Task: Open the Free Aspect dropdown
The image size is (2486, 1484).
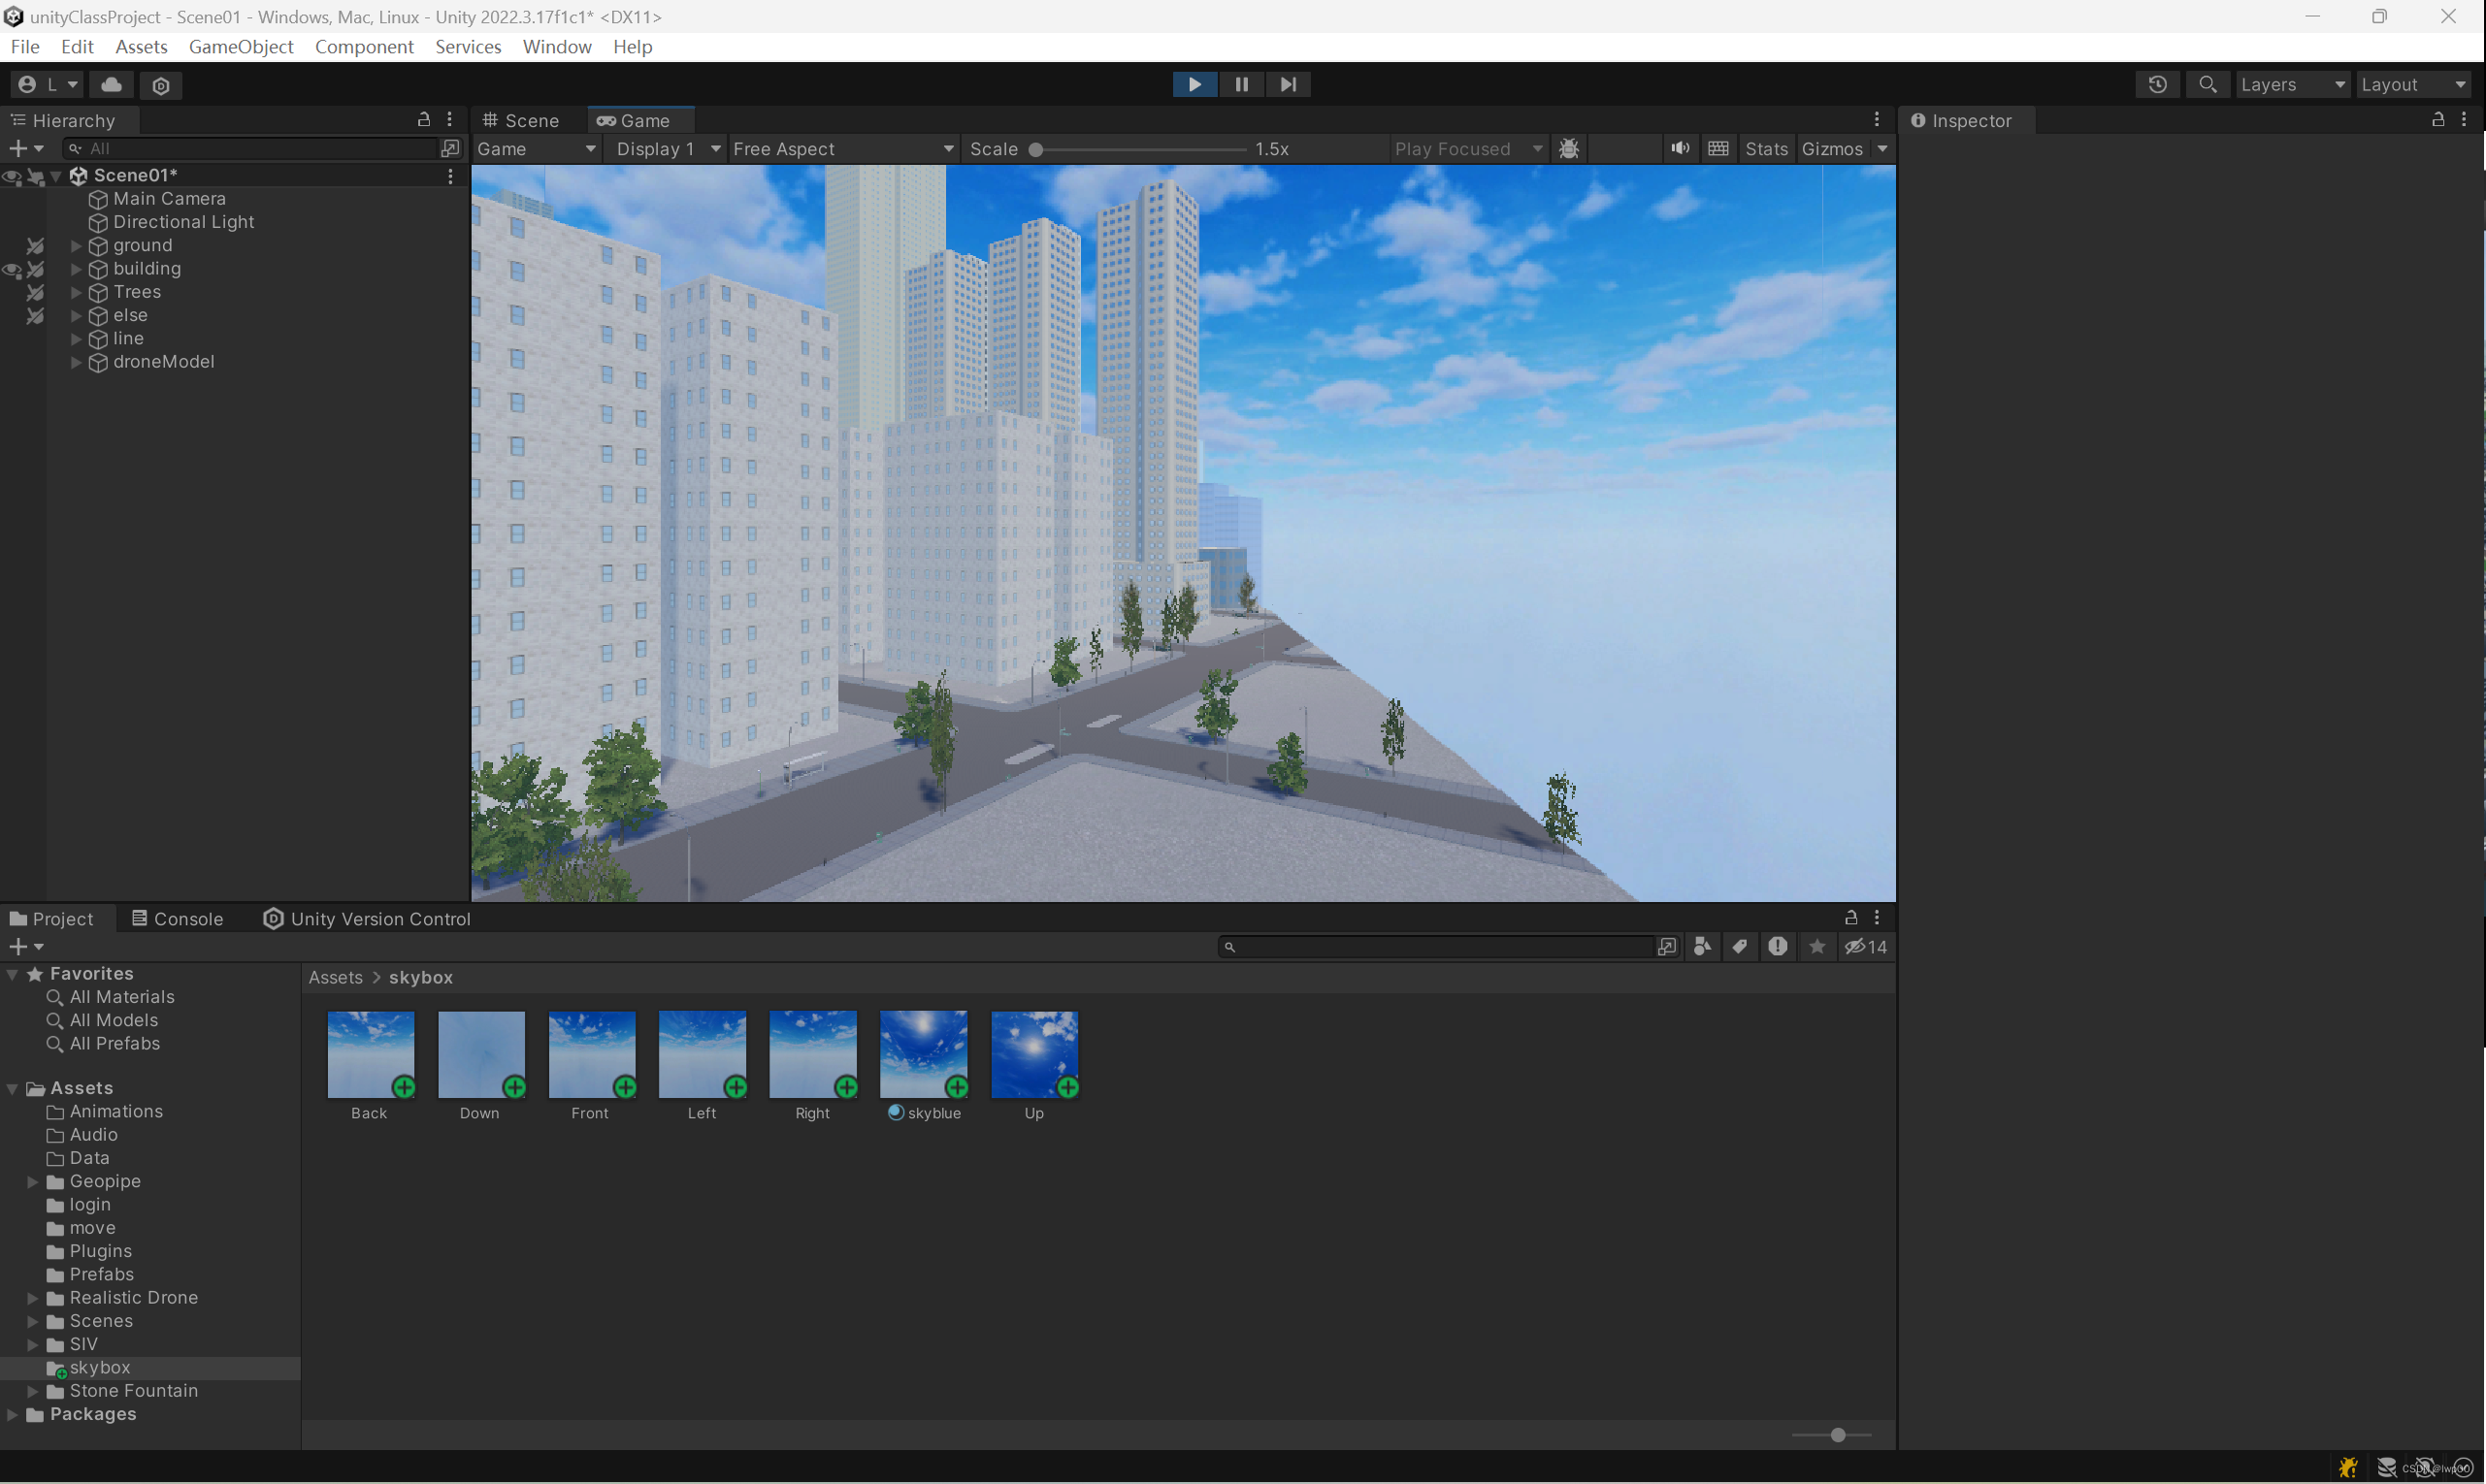Action: [841, 149]
